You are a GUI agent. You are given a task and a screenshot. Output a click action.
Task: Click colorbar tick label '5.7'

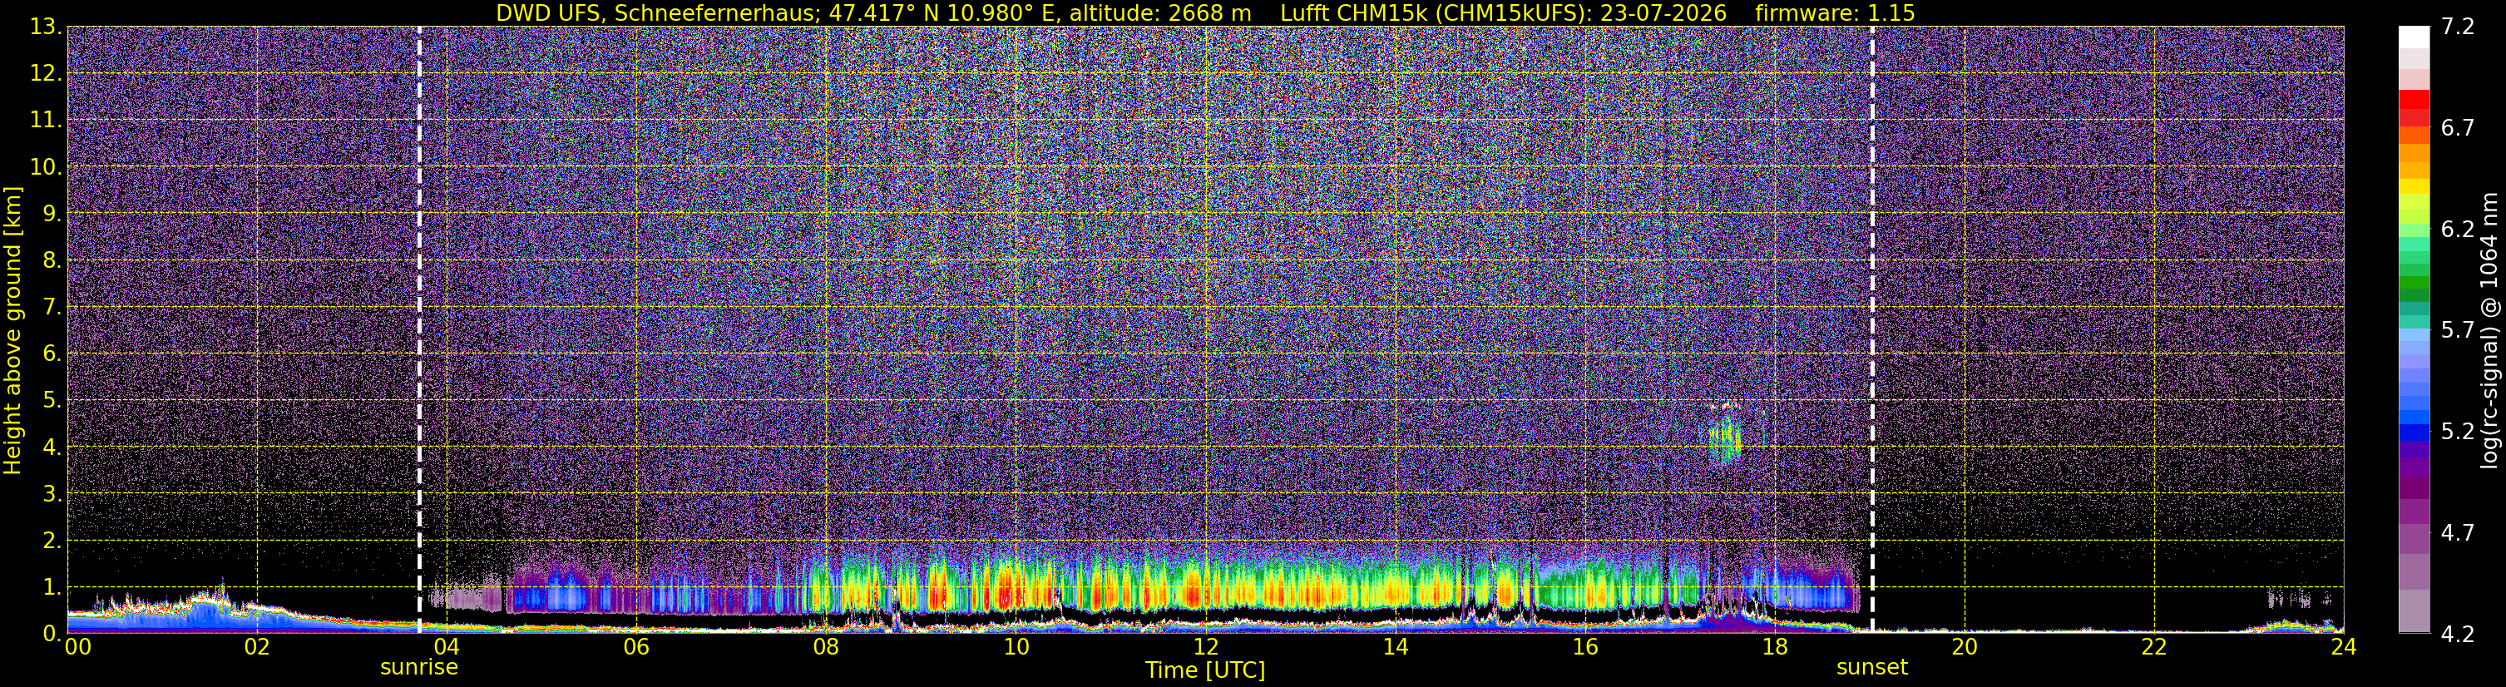click(x=2458, y=330)
